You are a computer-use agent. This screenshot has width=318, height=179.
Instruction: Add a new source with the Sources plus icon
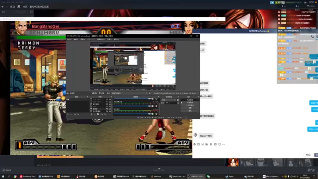pyautogui.click(x=91, y=114)
